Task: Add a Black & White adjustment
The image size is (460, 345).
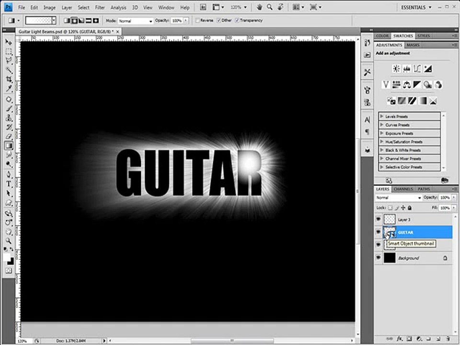Action: (417, 85)
